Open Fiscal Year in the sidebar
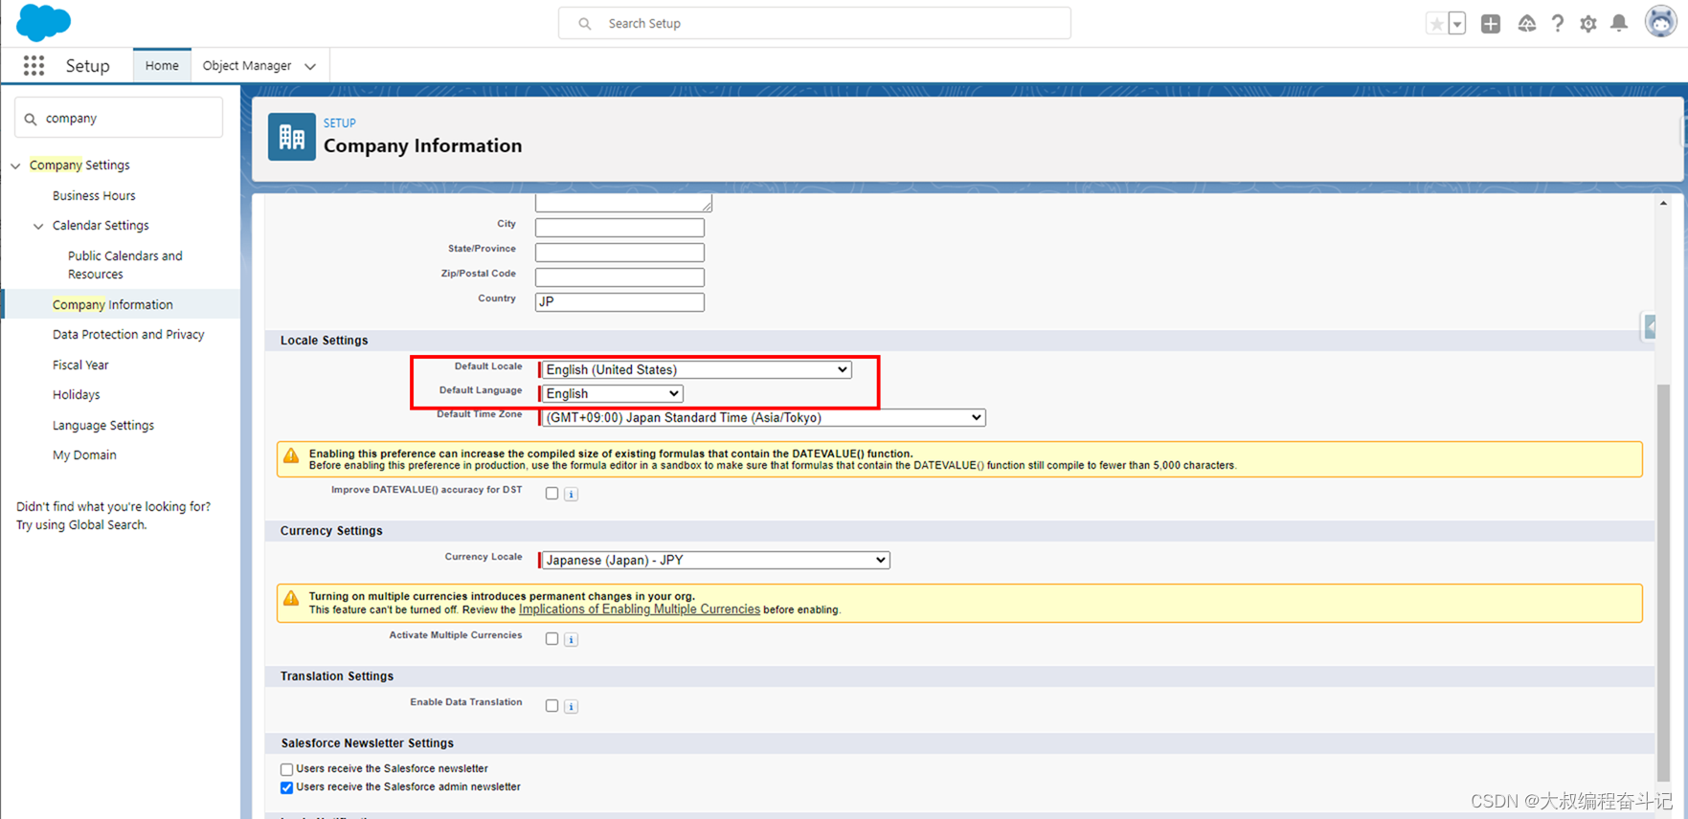This screenshot has width=1688, height=819. (80, 365)
